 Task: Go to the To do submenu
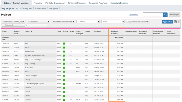pyautogui.click(x=19, y=8)
